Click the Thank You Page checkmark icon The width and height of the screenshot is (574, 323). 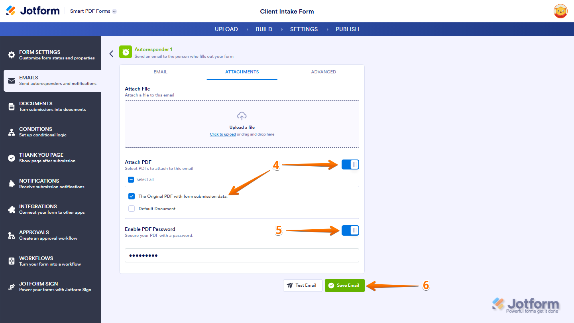(x=12, y=158)
